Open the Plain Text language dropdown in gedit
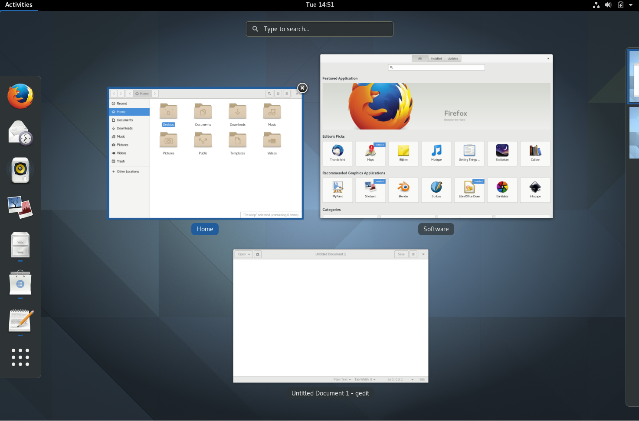The width and height of the screenshot is (639, 421). pos(342,379)
